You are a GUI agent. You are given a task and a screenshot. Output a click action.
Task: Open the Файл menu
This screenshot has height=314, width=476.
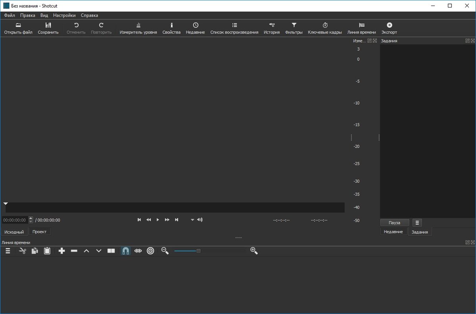[10, 15]
